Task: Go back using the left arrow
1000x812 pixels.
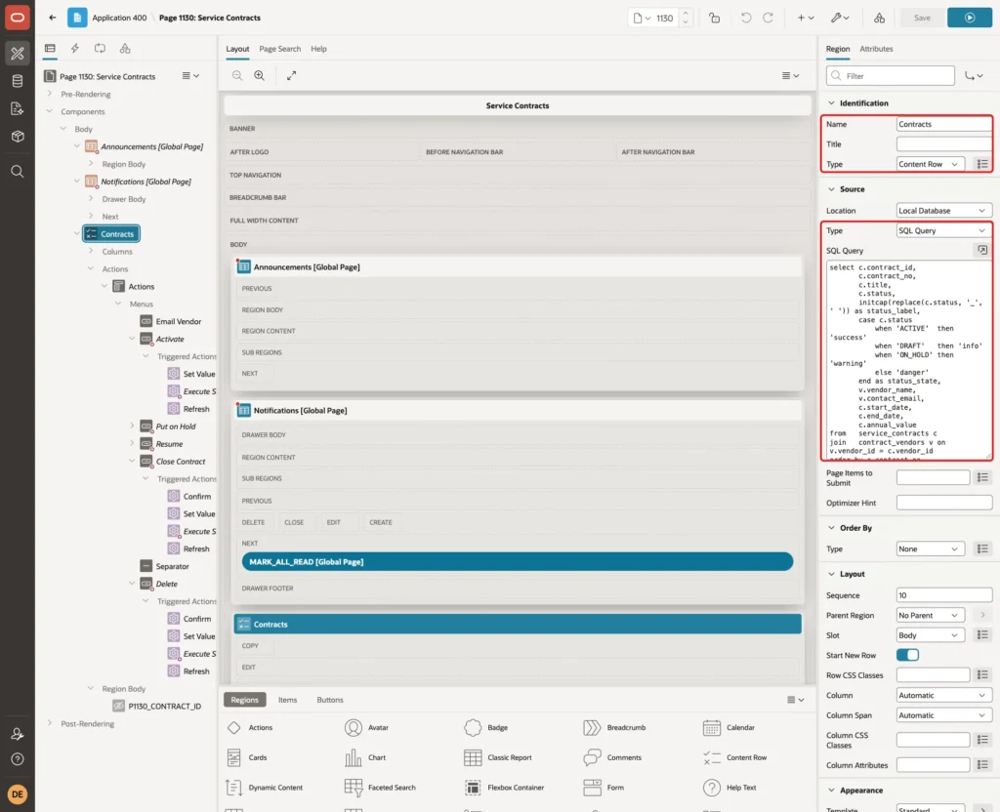Action: (53, 18)
